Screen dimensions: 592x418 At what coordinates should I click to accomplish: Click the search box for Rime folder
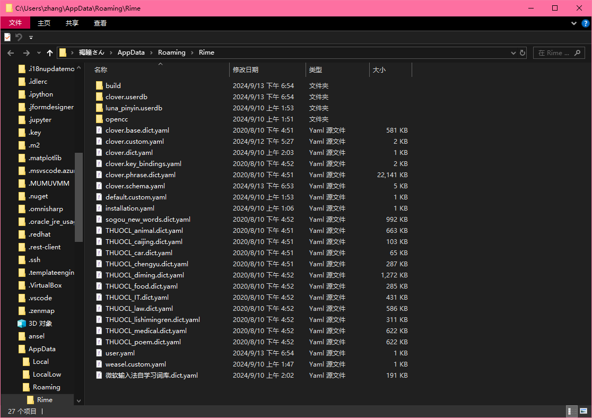(558, 53)
